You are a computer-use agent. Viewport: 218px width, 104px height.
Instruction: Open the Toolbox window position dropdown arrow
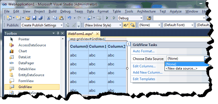click(x=54, y=33)
